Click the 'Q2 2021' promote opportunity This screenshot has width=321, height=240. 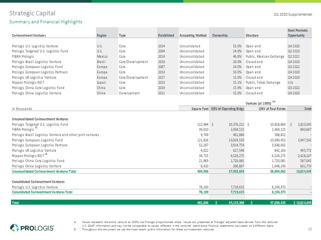click(294, 57)
